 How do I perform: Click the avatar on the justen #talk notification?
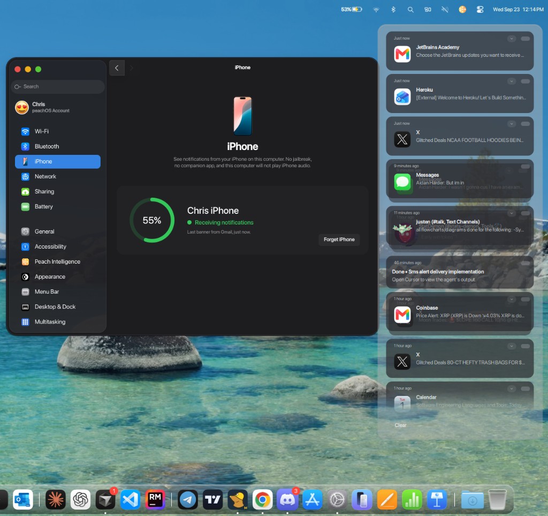pos(402,229)
